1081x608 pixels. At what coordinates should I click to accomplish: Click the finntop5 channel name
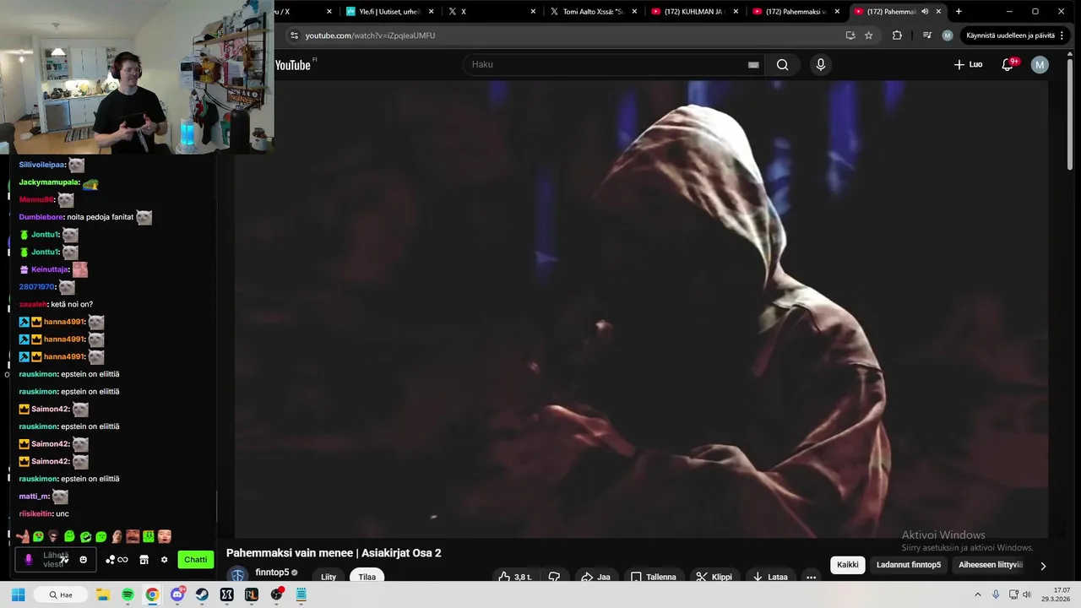tap(272, 573)
